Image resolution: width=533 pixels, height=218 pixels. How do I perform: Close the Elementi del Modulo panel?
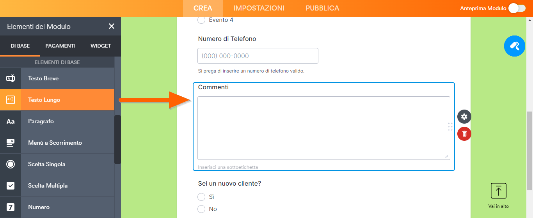pos(112,26)
